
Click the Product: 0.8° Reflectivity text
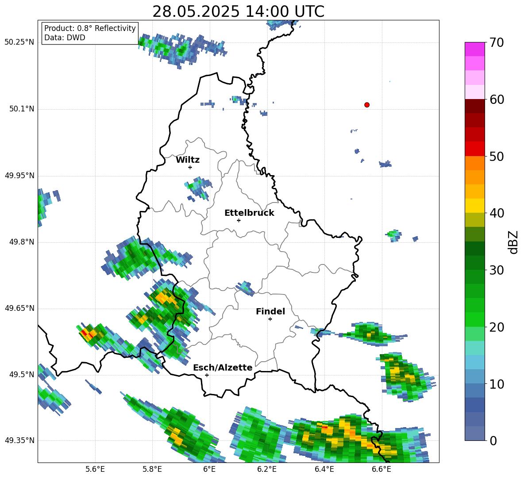point(90,28)
